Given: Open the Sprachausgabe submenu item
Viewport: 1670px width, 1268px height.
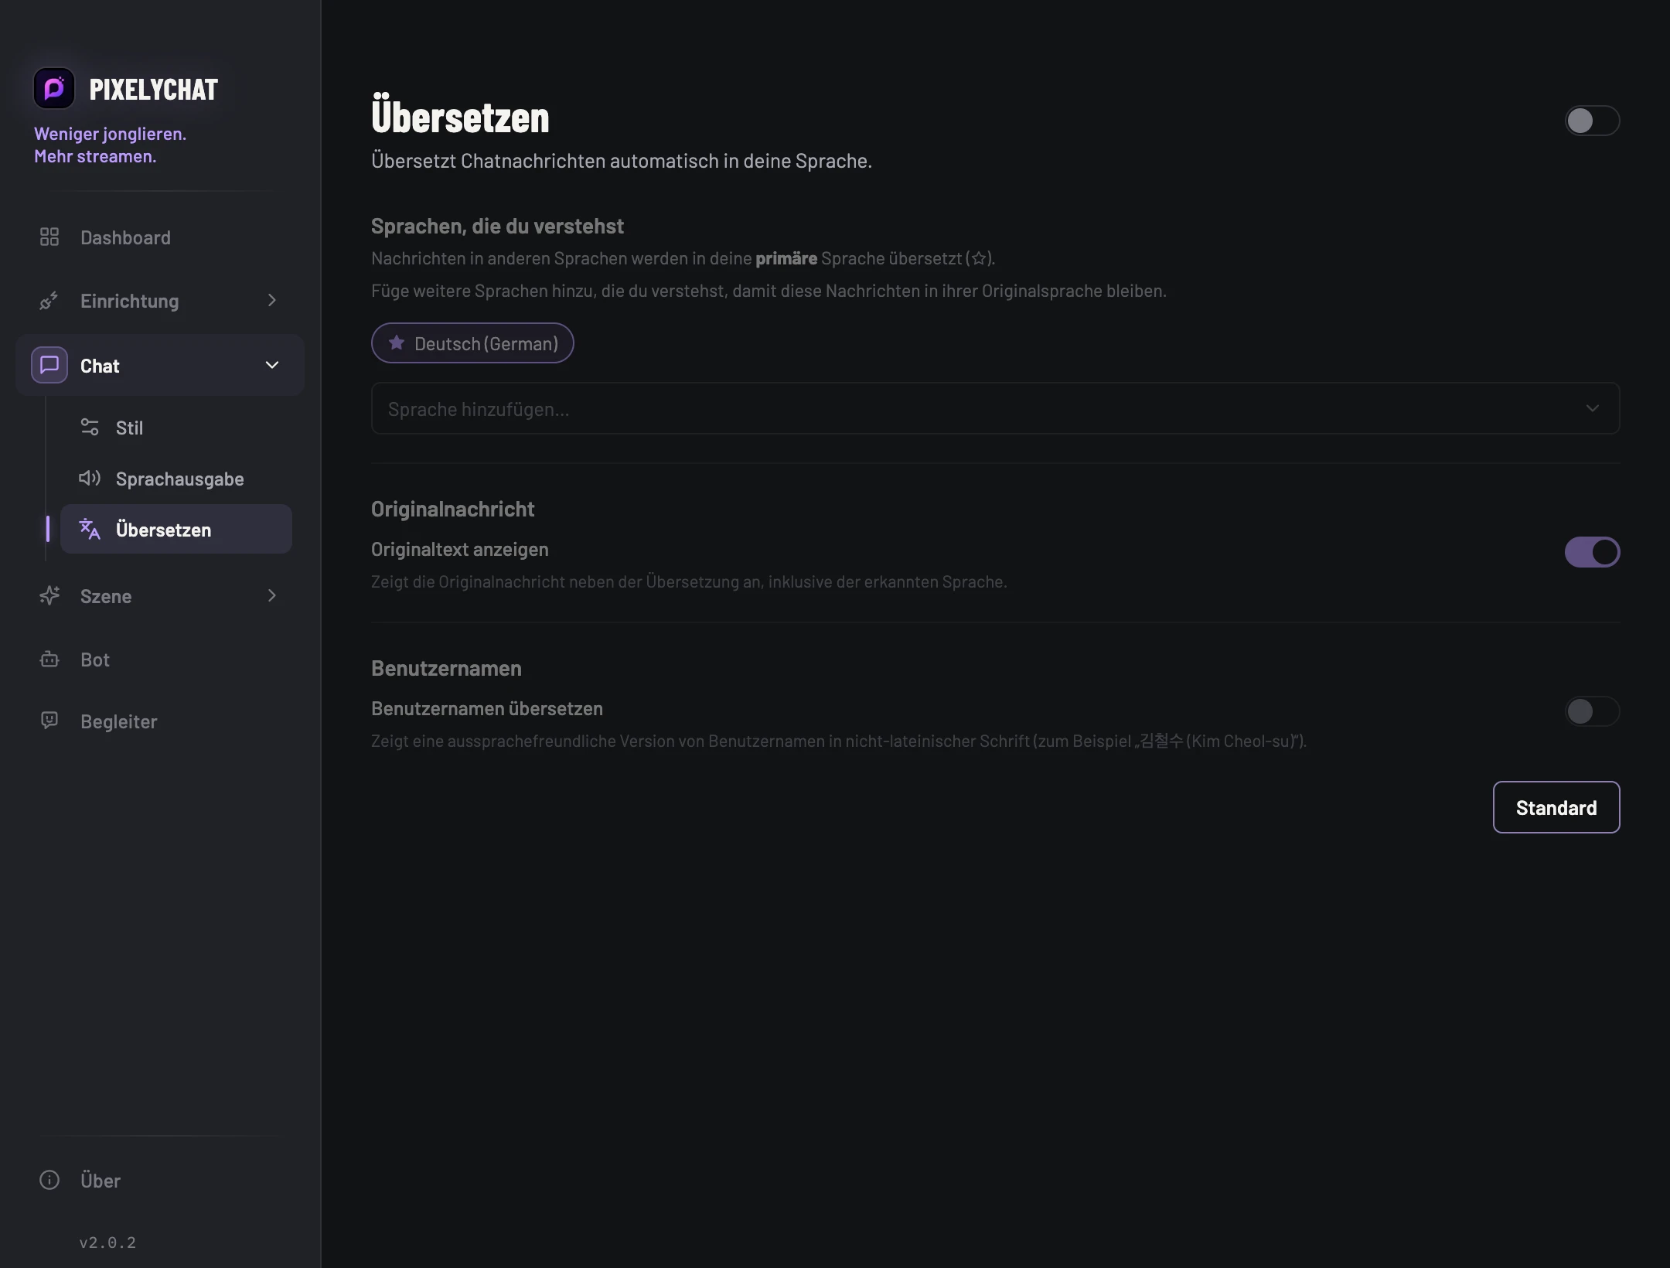Looking at the screenshot, I should tap(176, 479).
